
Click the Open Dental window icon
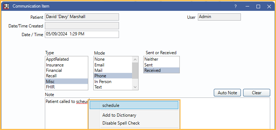coord(7,6)
